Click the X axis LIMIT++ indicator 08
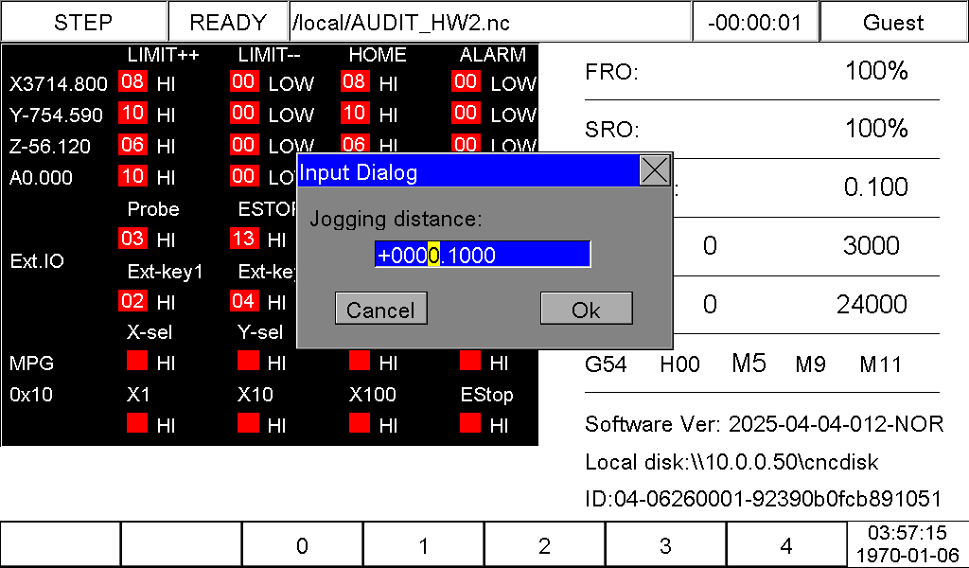 (x=132, y=81)
